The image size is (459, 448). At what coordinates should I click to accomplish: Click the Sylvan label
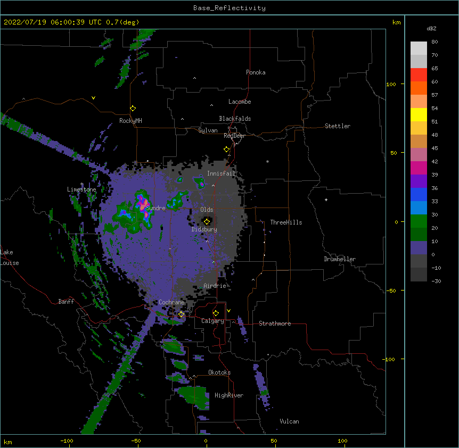click(x=208, y=130)
